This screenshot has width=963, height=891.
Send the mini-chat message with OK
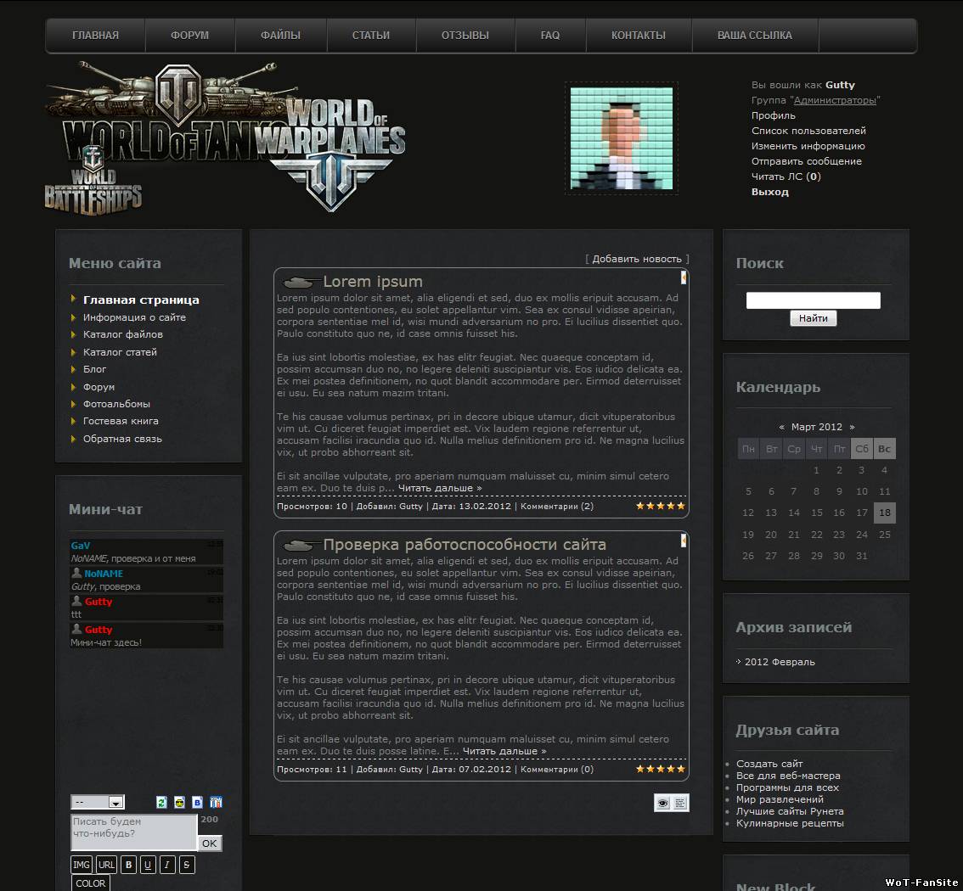click(x=210, y=843)
